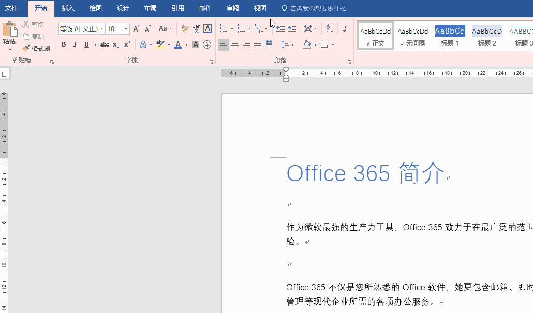The height and width of the screenshot is (313, 533).
Task: Switch to the 设计 tab
Action: tap(123, 8)
